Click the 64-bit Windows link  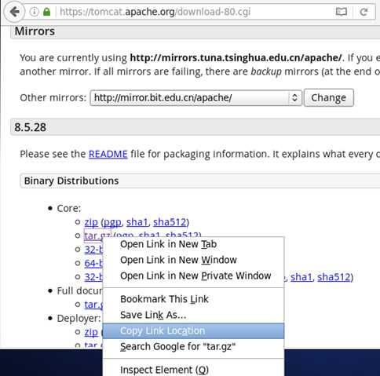93,263
